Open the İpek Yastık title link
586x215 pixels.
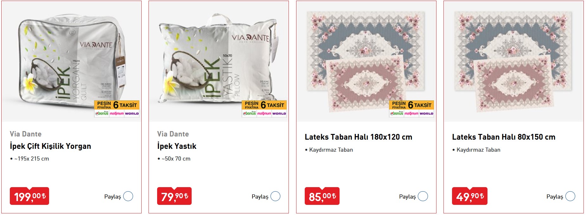pos(177,146)
